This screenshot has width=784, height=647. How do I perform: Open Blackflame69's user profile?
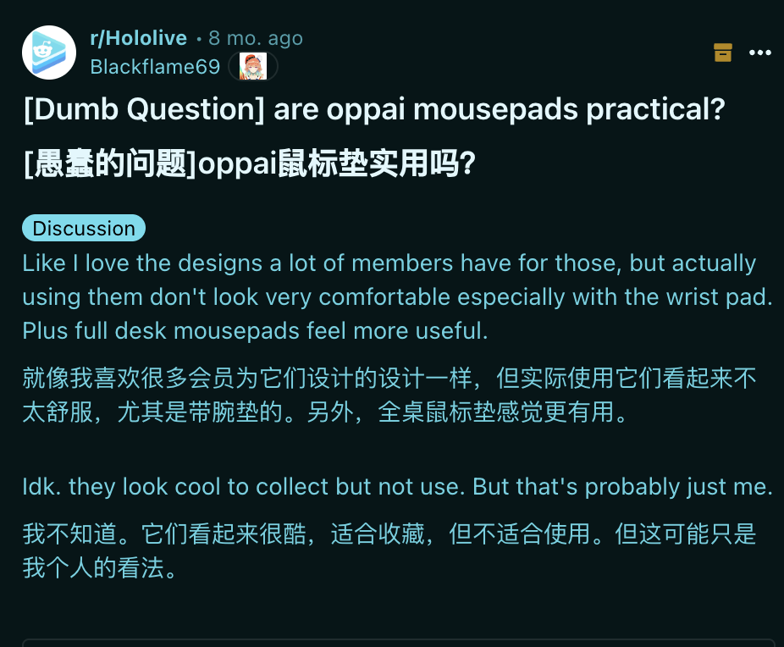coord(155,67)
